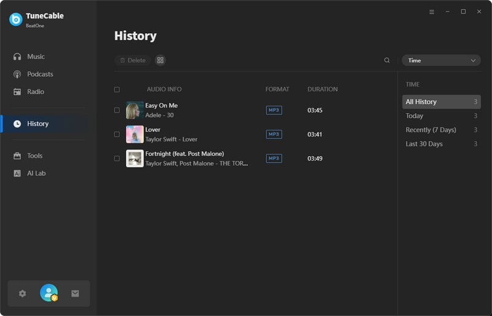Click the DURATION column header
Image resolution: width=492 pixels, height=316 pixels.
coord(322,89)
